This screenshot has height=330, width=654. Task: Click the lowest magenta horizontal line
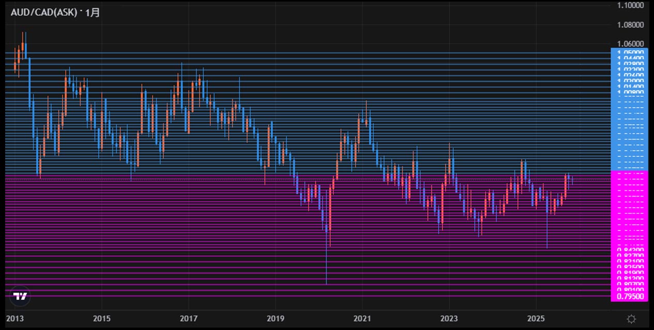[310, 296]
